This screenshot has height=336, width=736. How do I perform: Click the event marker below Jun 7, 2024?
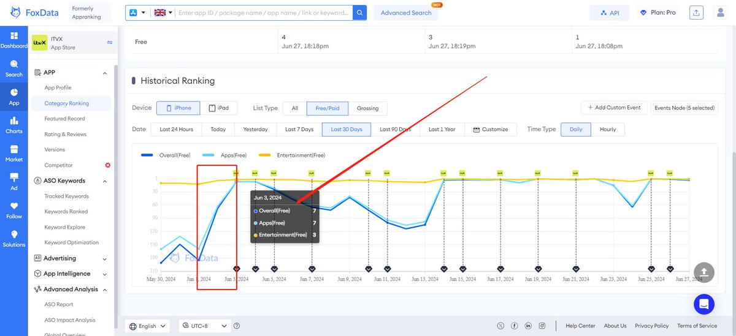tap(312, 268)
